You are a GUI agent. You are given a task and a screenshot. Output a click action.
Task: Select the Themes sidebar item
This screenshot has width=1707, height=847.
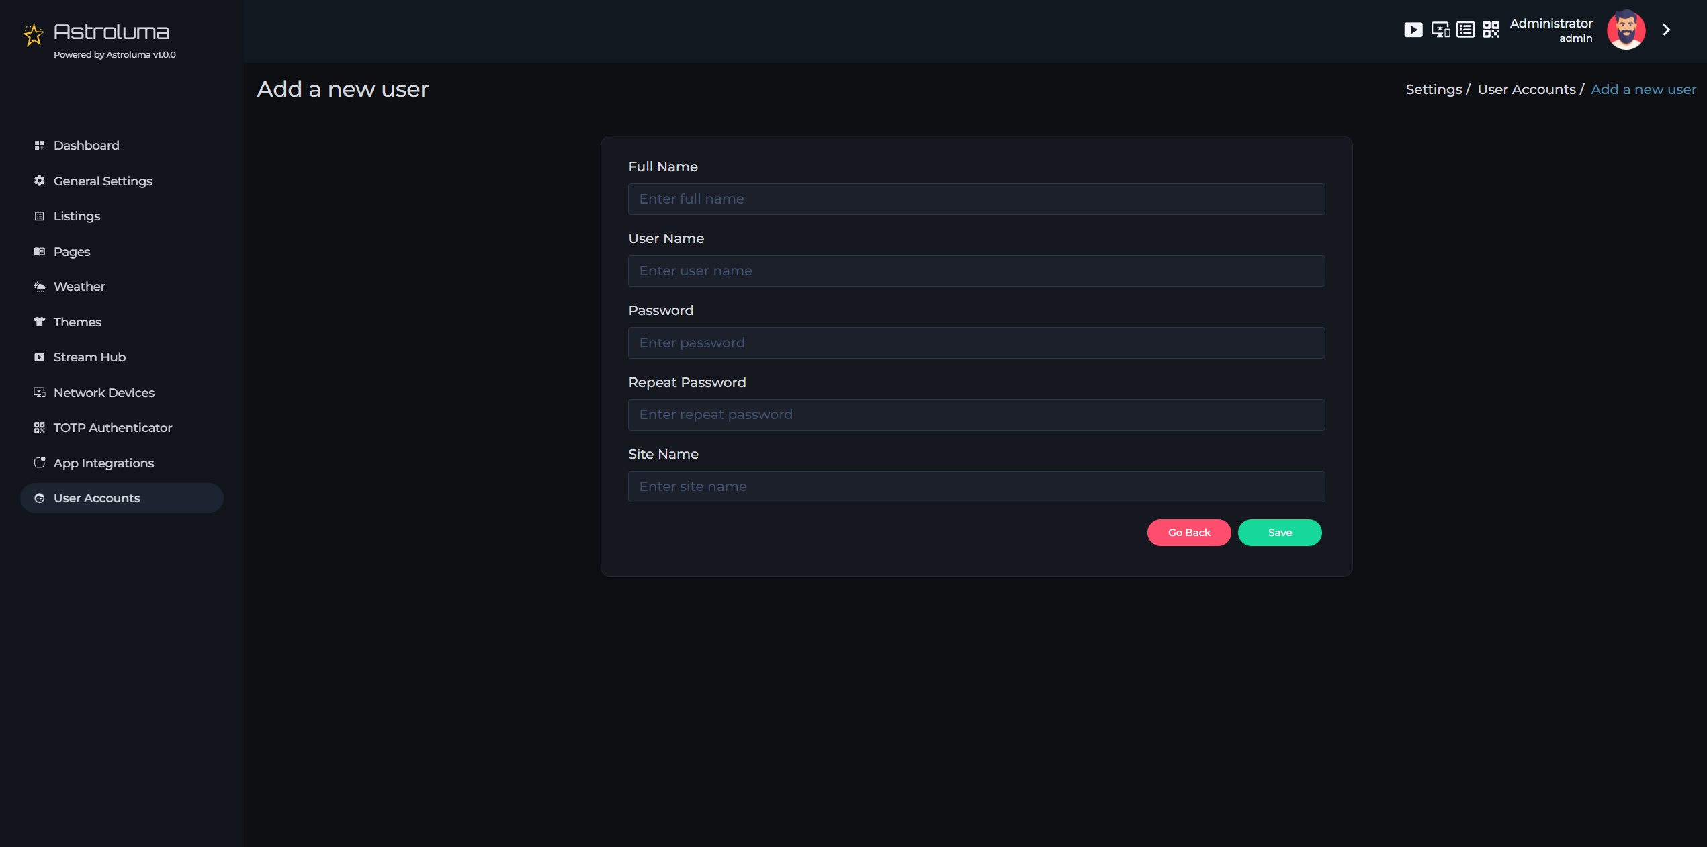coord(77,321)
